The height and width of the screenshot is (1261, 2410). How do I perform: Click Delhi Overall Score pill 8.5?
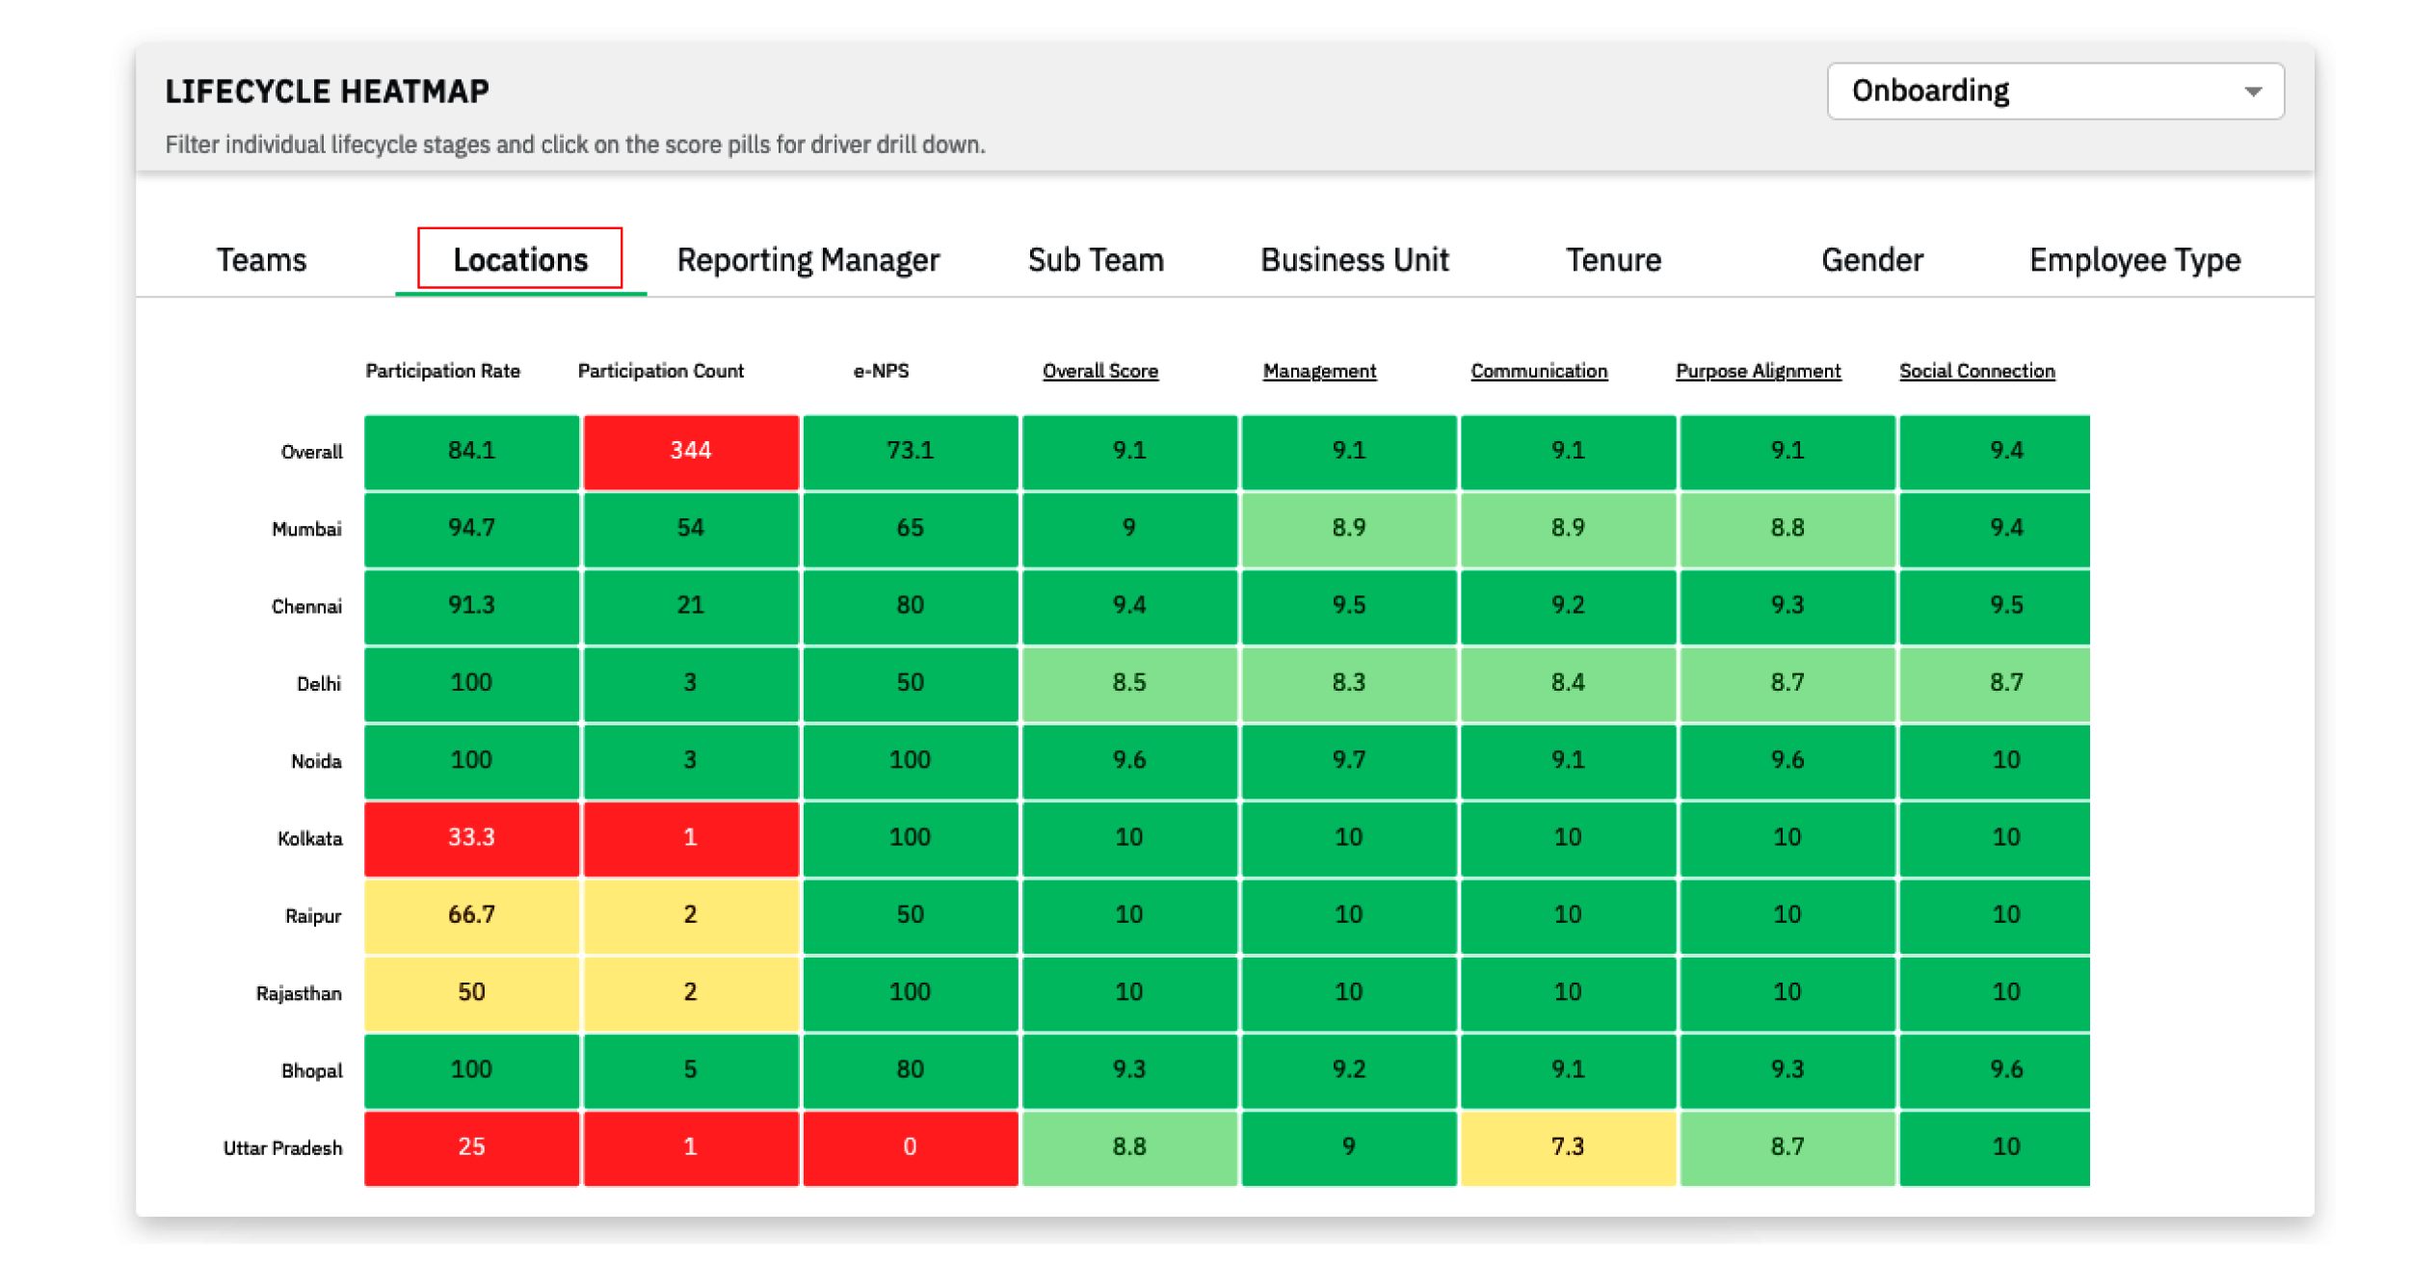tap(1129, 683)
